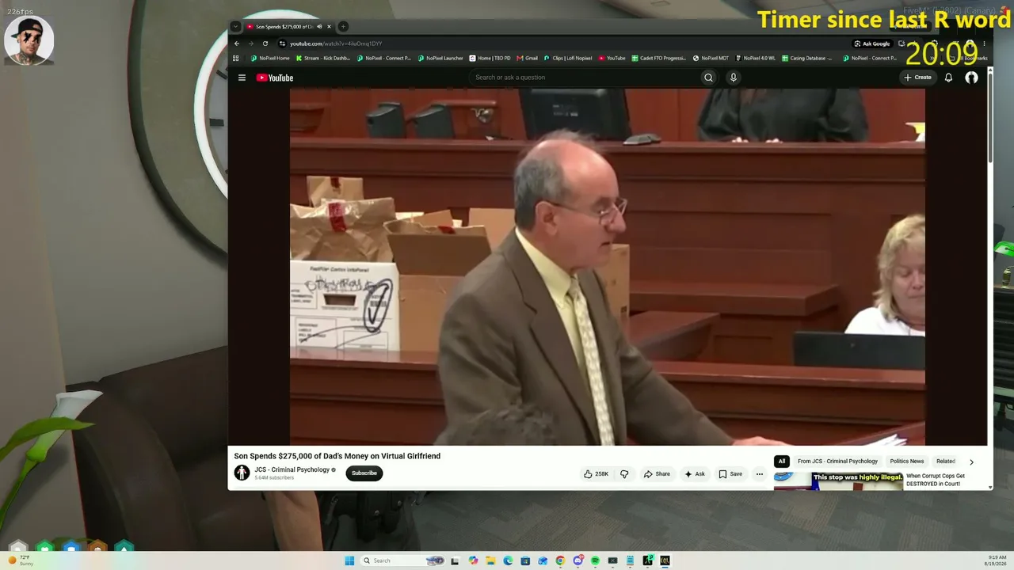Open the YouTube account avatar menu
1014x570 pixels.
click(x=971, y=78)
